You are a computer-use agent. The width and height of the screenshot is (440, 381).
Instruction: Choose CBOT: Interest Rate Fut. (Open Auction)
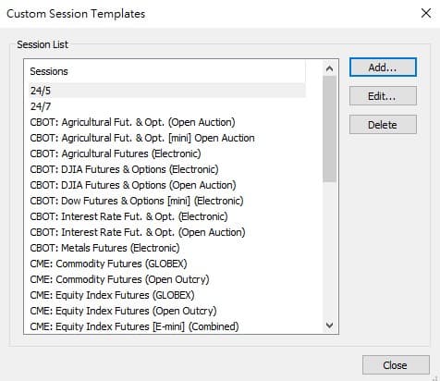tap(138, 232)
